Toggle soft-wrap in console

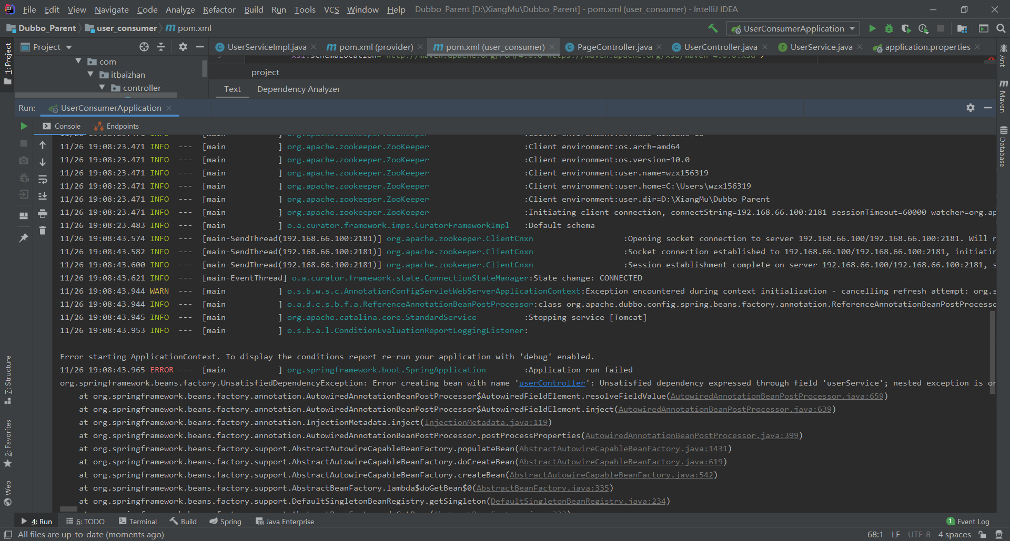43,179
